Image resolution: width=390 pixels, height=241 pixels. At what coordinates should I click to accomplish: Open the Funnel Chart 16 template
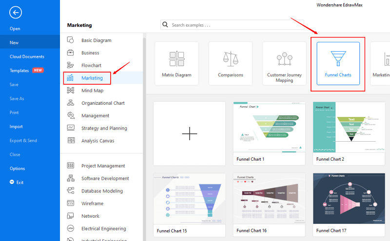(x=269, y=205)
